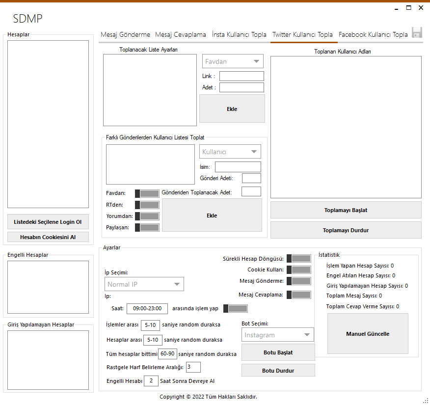Click Toplamayı Başlat button

coord(346,210)
